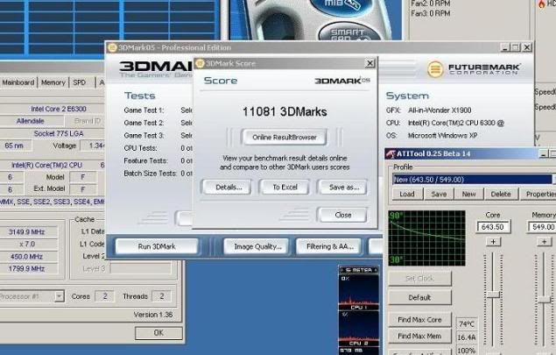556x355 pixels.
Task: Click Delete profile button in ATITool
Action: click(x=501, y=194)
